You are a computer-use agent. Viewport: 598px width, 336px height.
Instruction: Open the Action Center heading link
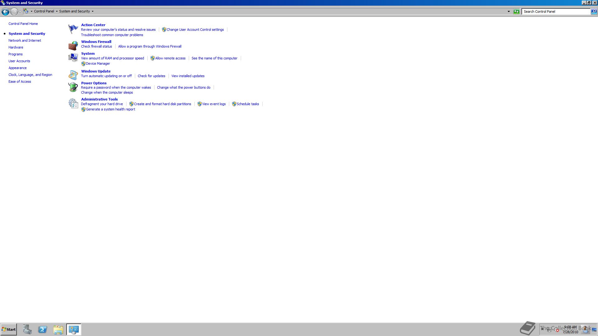93,25
